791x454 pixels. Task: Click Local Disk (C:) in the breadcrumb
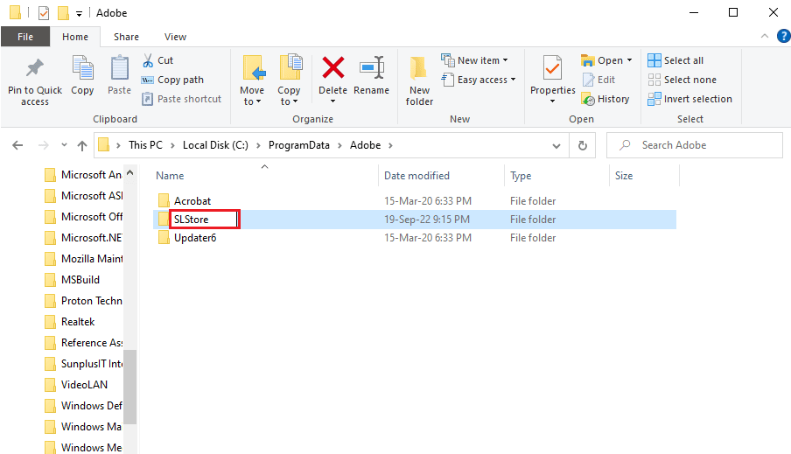pos(215,145)
